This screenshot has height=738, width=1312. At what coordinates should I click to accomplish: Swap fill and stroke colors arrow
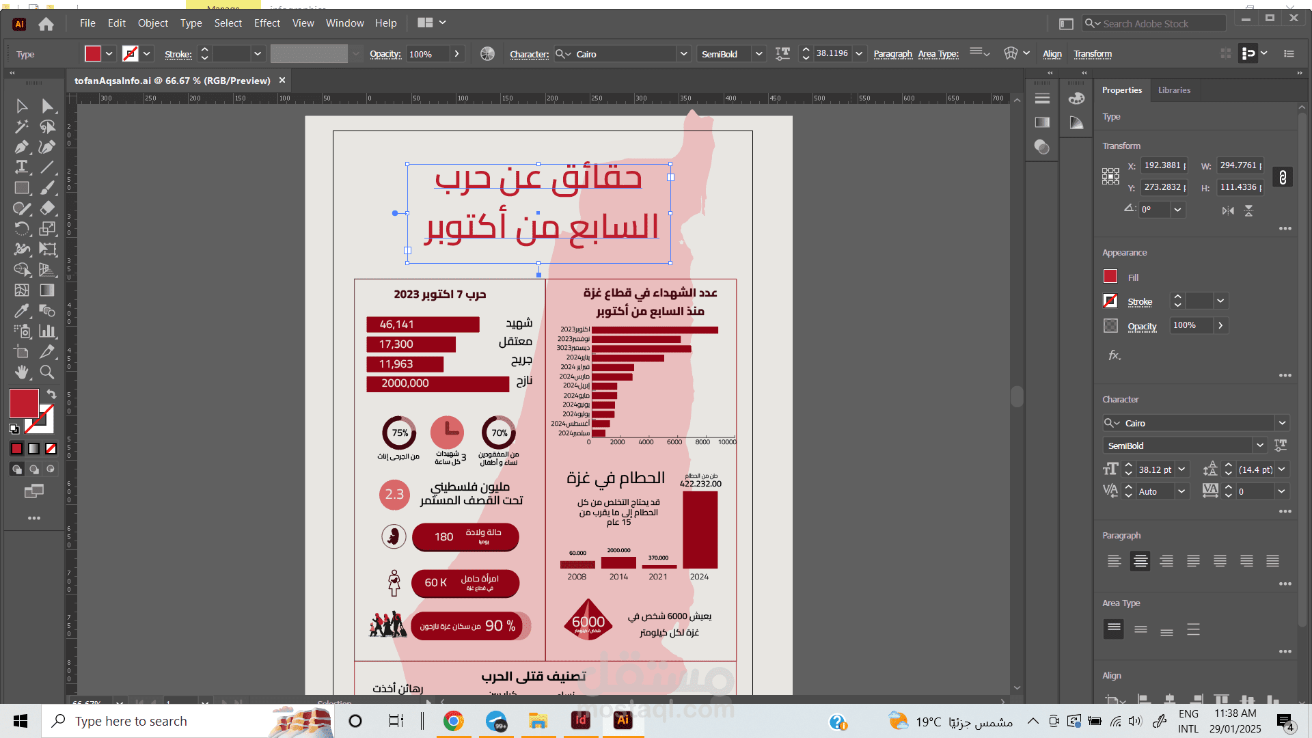(51, 394)
